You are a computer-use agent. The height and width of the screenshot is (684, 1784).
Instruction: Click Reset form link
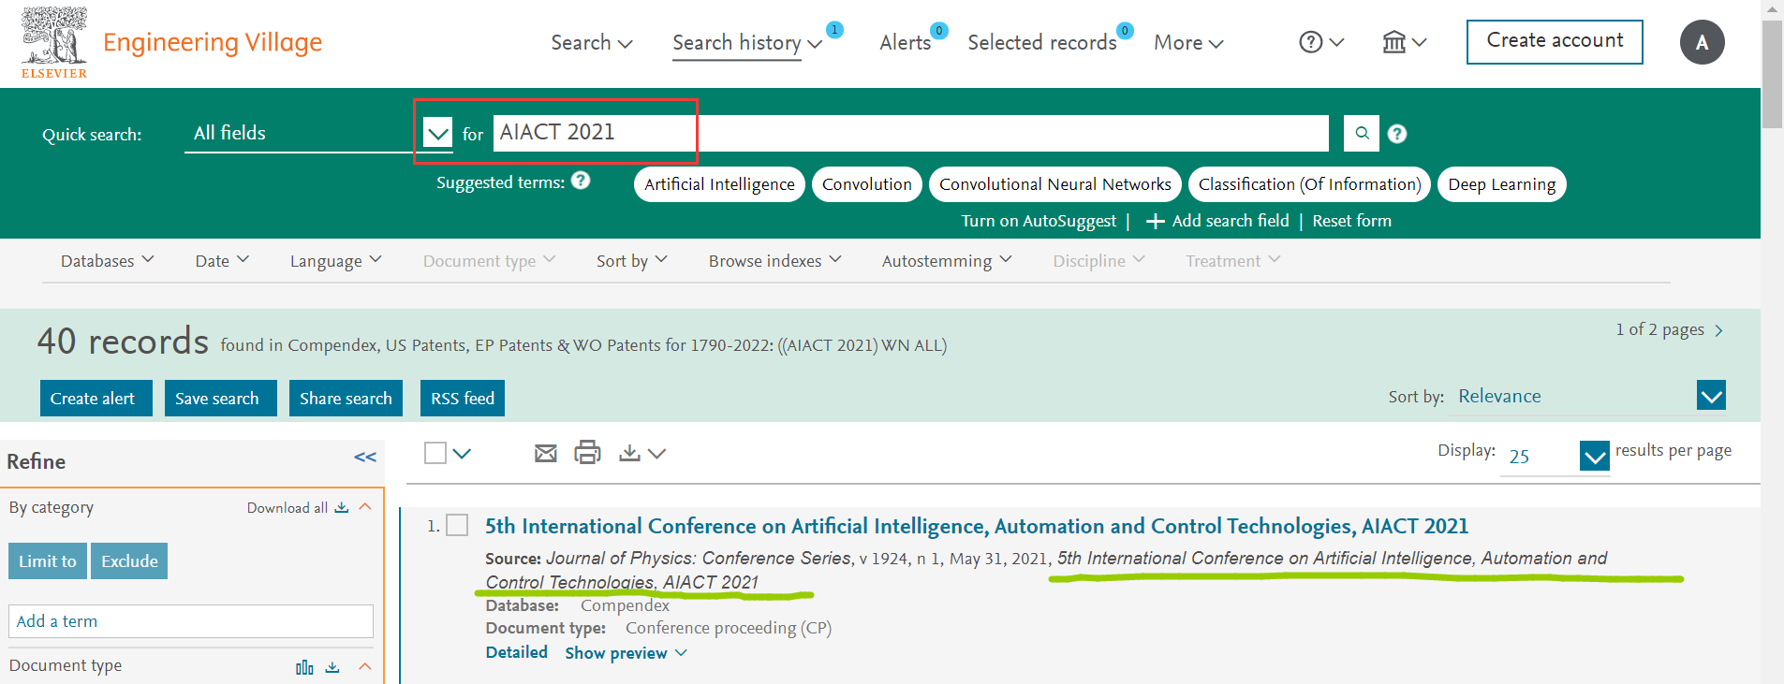(1351, 221)
